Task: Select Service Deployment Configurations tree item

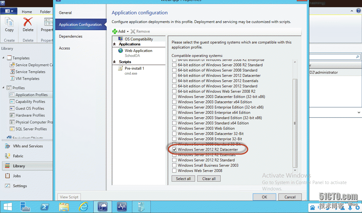Action: (31, 65)
